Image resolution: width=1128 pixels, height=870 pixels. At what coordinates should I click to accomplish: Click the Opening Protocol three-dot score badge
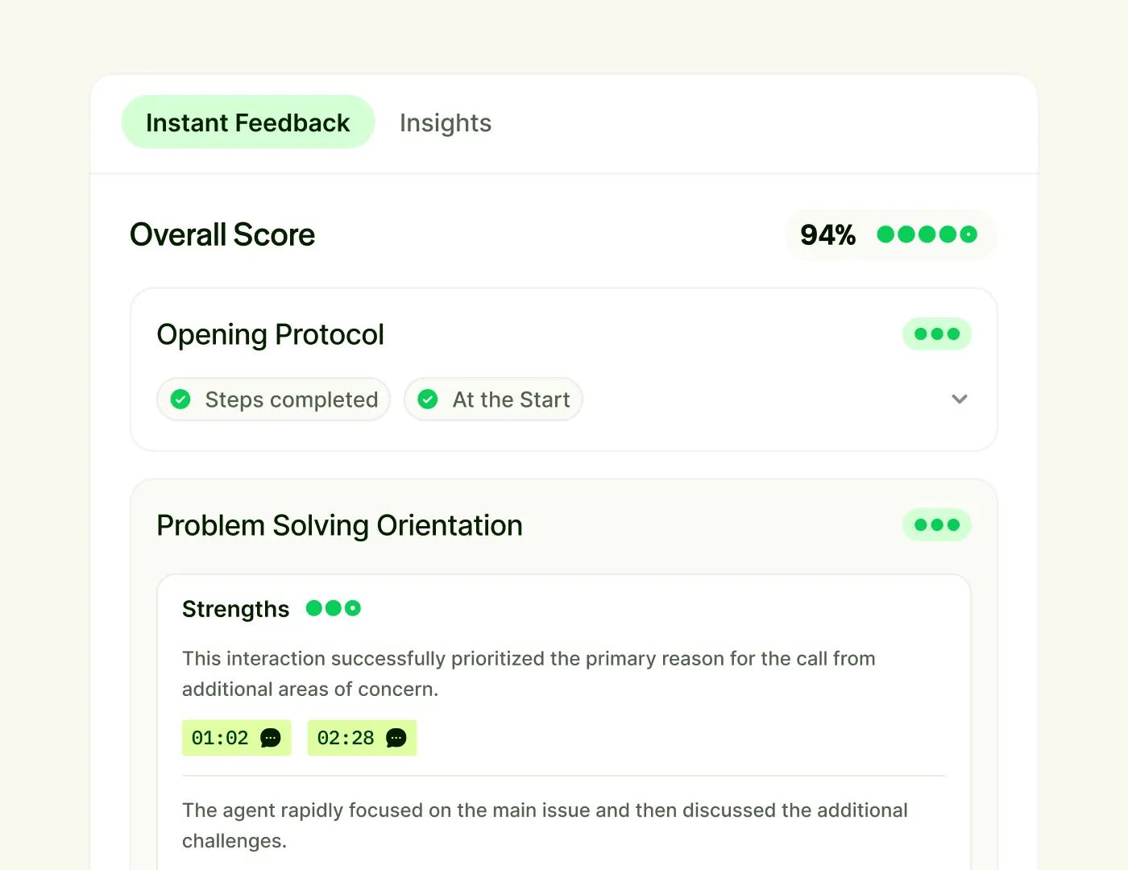tap(937, 334)
